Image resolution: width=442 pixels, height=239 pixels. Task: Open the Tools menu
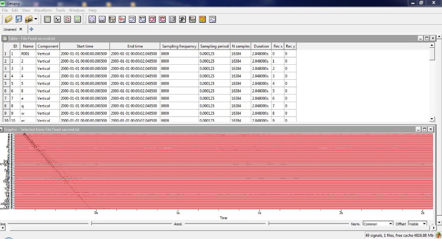point(60,10)
